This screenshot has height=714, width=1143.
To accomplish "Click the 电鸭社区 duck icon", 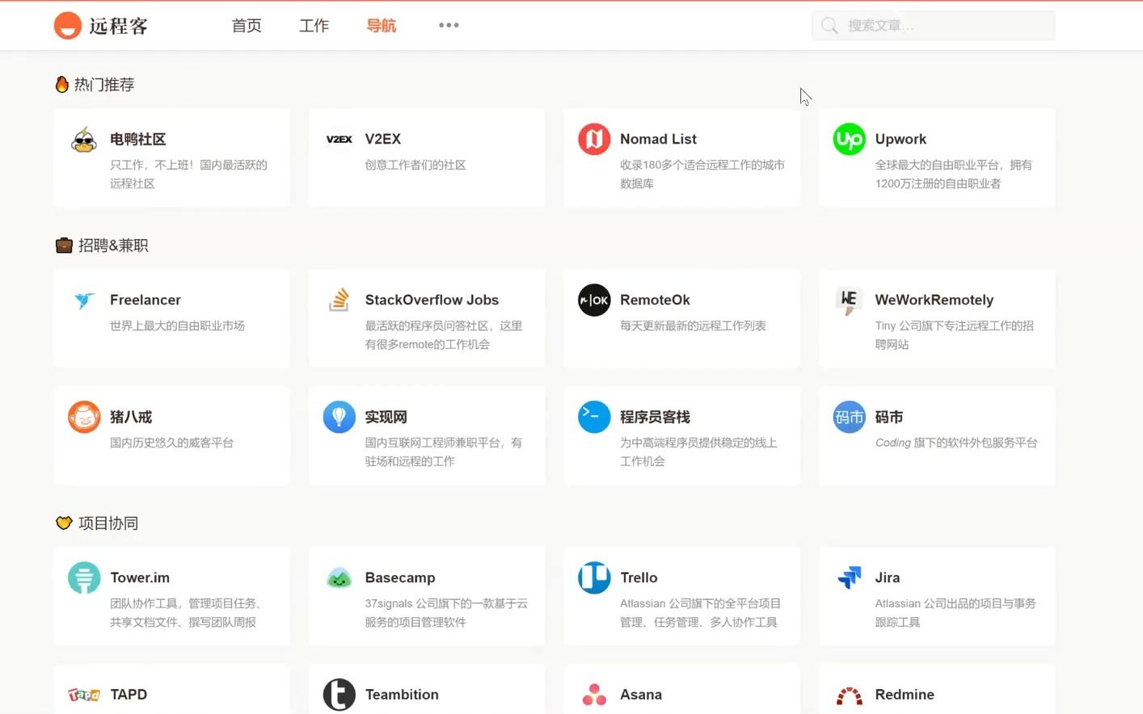I will 84,140.
